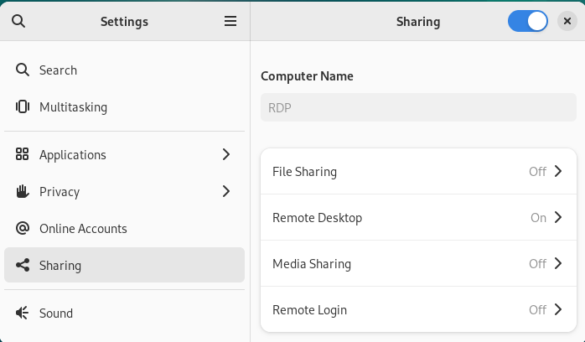Click the Sound speaker icon
The width and height of the screenshot is (585, 342).
22,313
